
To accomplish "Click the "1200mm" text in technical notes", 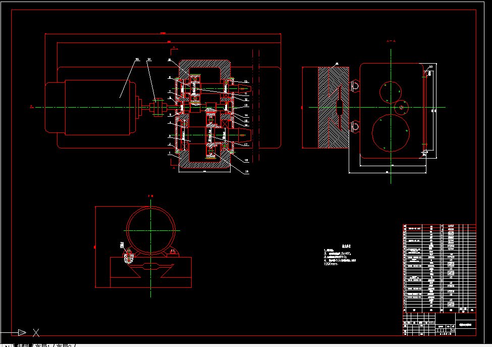I will [x=331, y=264].
